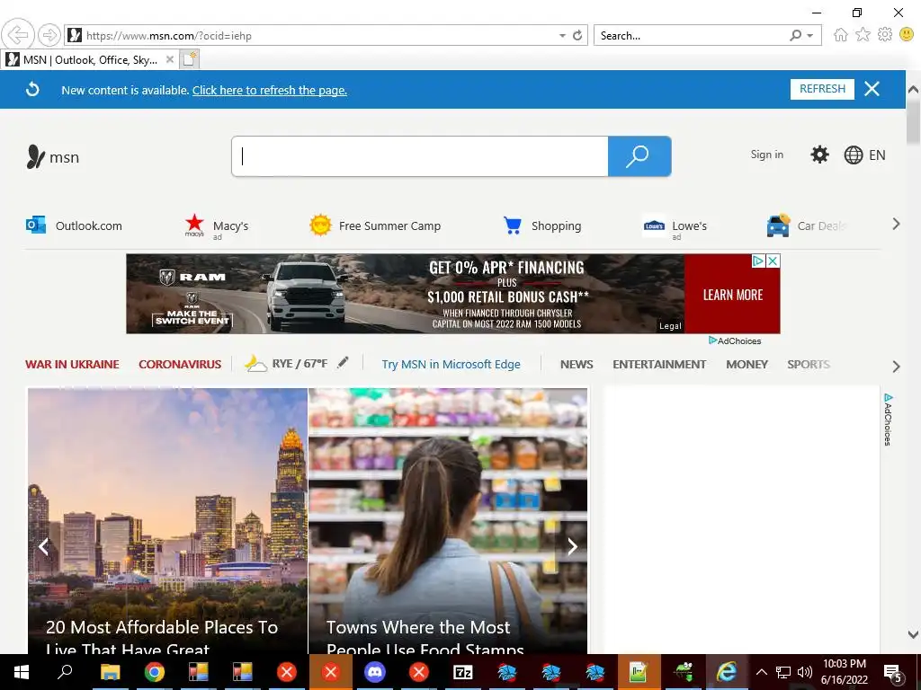Open CORONAVIRUS section
921x690 pixels.
pos(180,365)
